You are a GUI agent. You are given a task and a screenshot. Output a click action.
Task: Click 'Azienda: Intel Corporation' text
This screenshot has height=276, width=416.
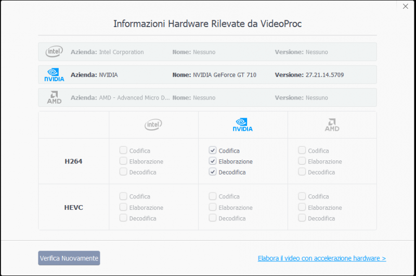click(107, 52)
